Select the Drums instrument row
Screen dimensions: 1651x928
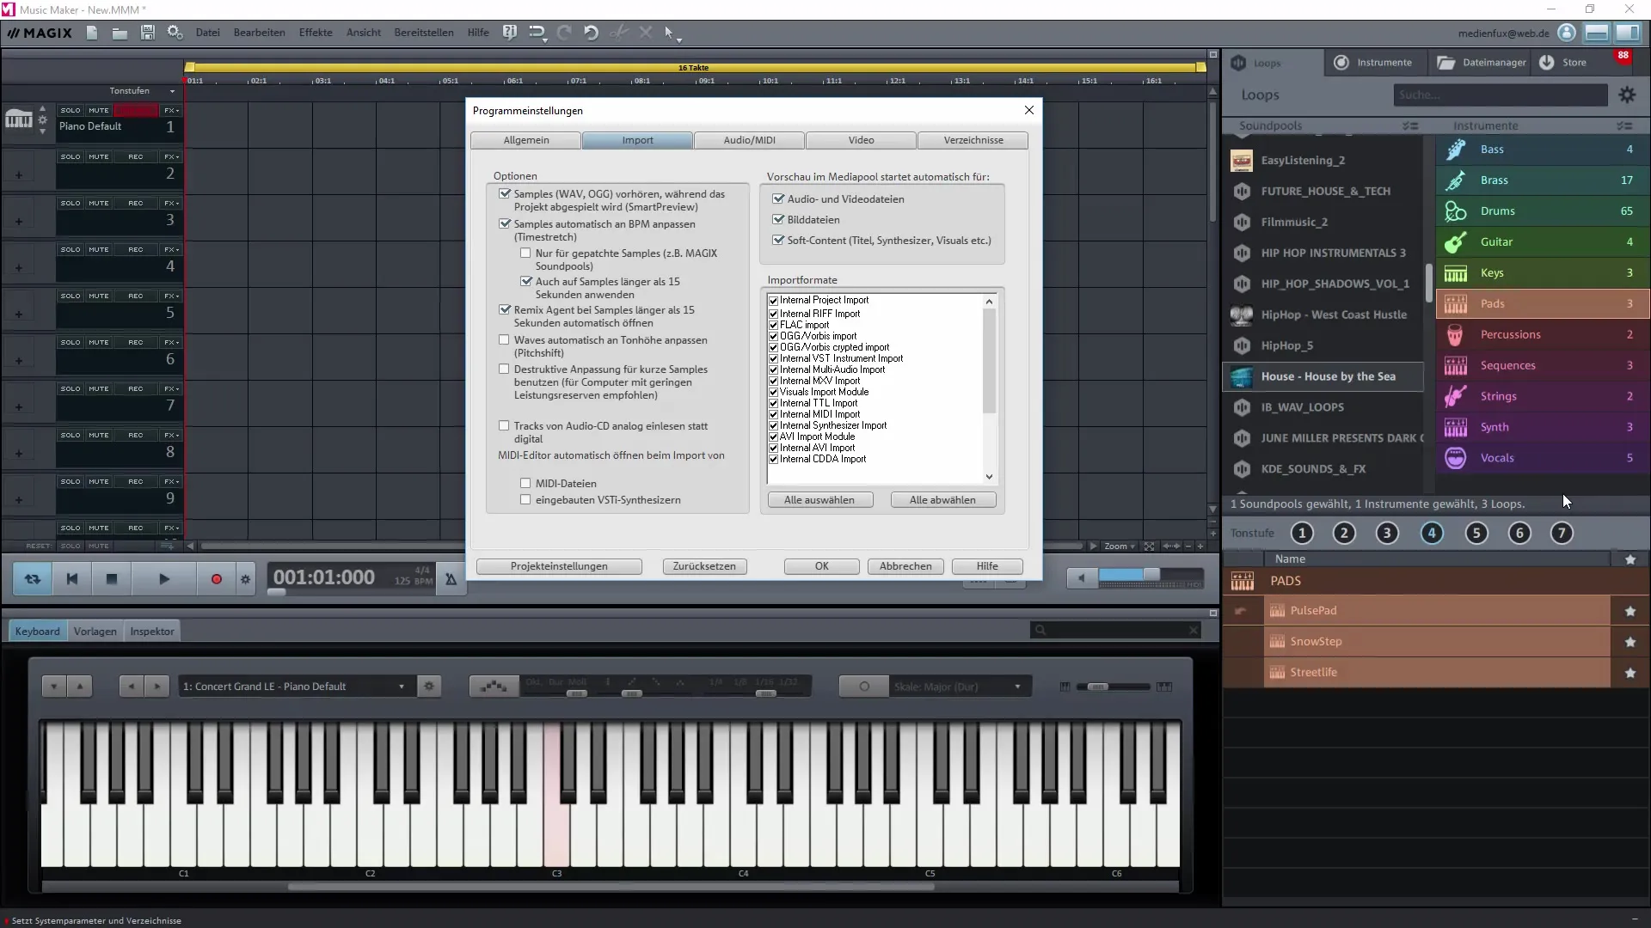pyautogui.click(x=1543, y=211)
